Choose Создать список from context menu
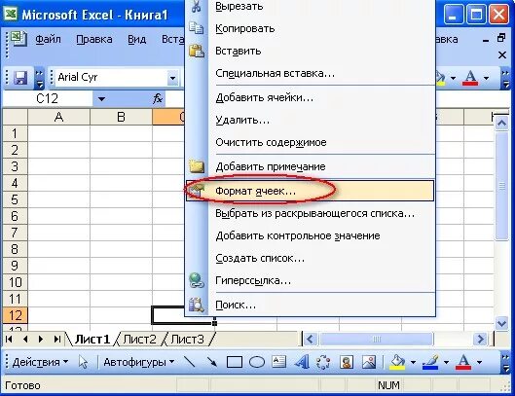515x396 pixels. tap(310, 258)
